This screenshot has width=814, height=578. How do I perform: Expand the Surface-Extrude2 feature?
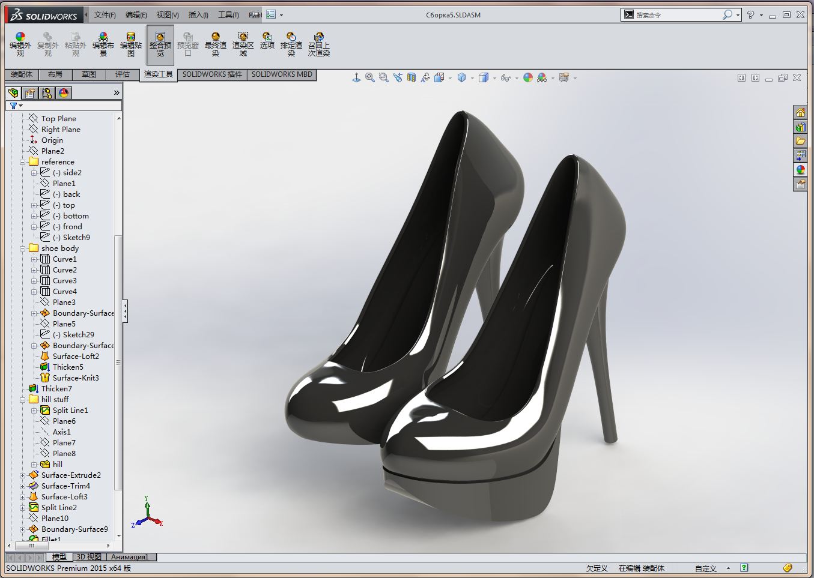(x=23, y=475)
